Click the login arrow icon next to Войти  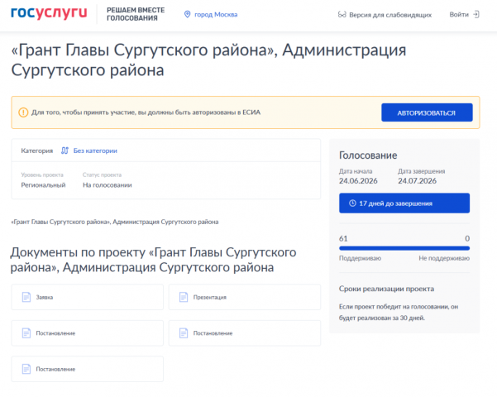point(476,15)
